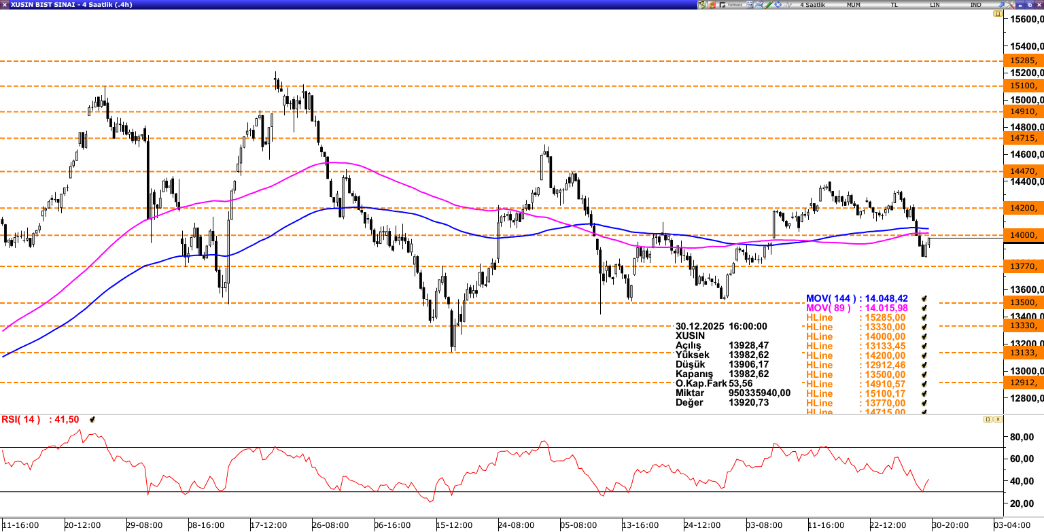Select the LIN scale option
Screen dimensions: 1044x532
tap(935, 5)
